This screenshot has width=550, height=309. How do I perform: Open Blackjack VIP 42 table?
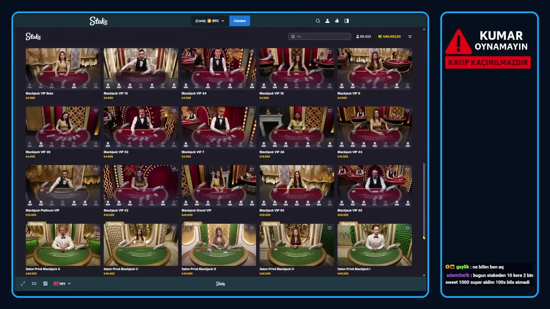pos(141,186)
